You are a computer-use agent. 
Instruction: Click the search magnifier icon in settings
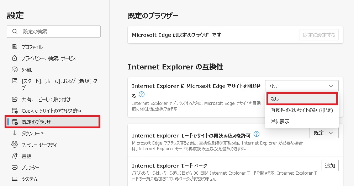coord(15,32)
